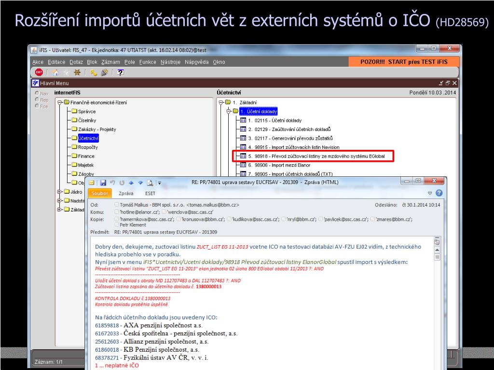Switch to the ESET tab in the email
The image size is (494, 370).
point(150,193)
